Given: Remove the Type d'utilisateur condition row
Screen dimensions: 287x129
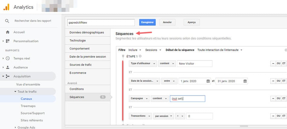Looking at the screenshot, I should coord(273,63).
